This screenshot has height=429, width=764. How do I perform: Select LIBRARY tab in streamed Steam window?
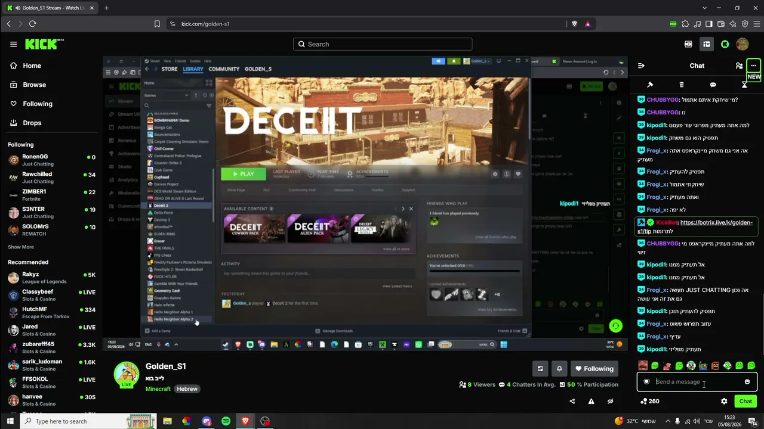[x=193, y=69]
